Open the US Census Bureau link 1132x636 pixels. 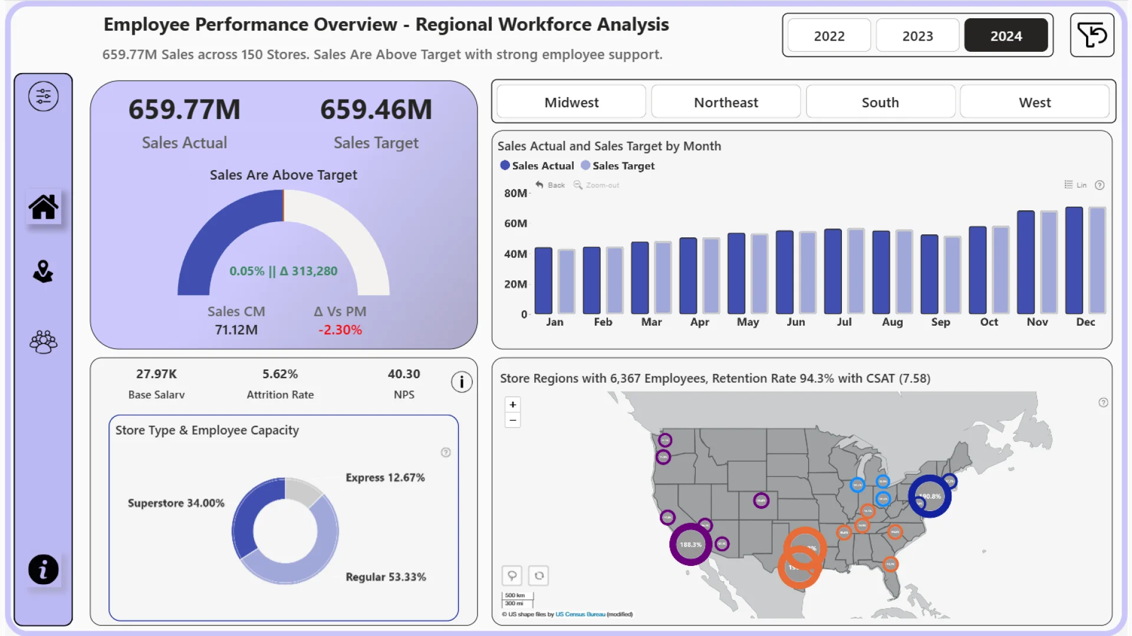[580, 614]
